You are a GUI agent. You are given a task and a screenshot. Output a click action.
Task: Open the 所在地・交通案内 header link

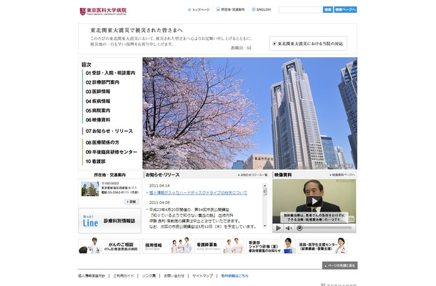(231, 9)
